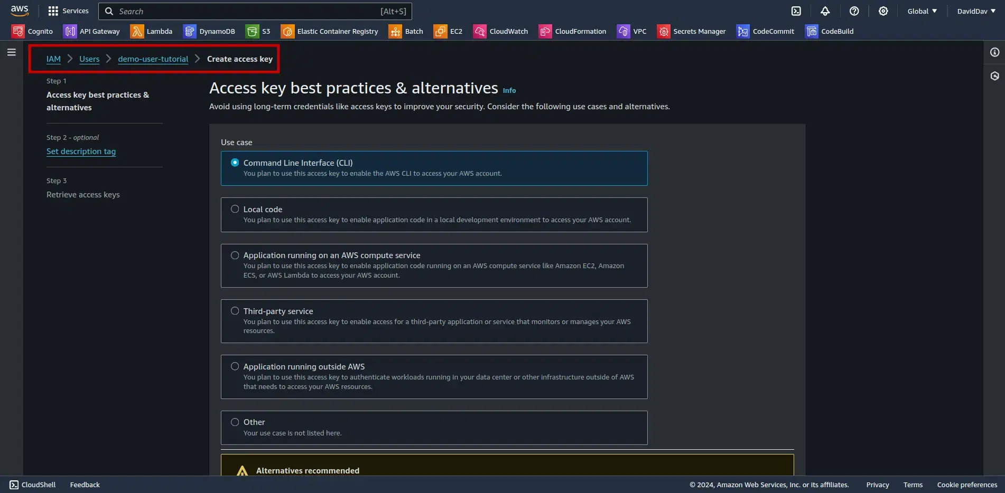1005x493 pixels.
Task: Open the help question mark icon
Action: coord(854,11)
